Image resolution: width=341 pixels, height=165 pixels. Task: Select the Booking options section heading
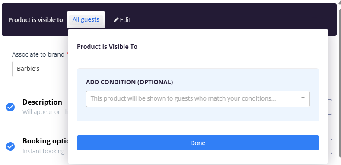(x=45, y=141)
